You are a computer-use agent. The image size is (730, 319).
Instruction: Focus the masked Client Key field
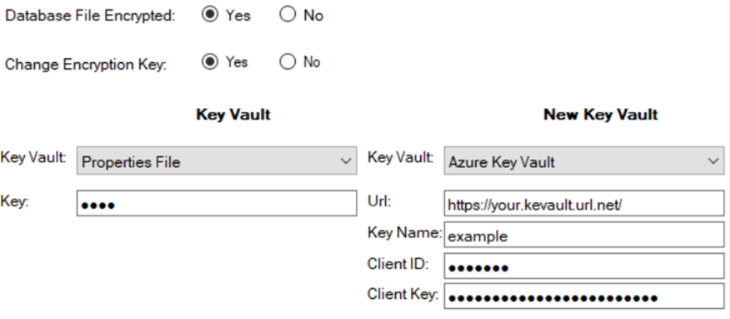[583, 296]
